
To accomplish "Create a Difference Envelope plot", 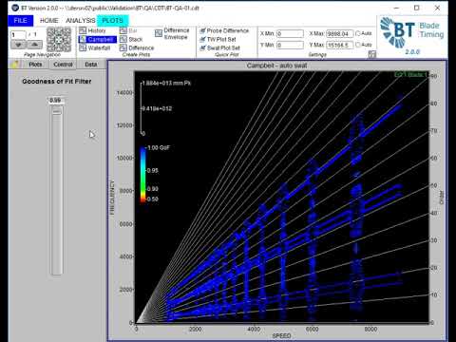I will coord(173,33).
